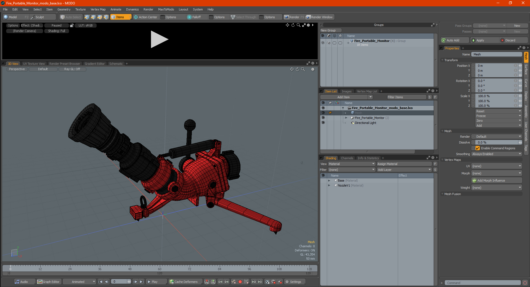Viewport: 530px width, 287px height.
Task: Expand Fire_Portable_Monitor item in Item List
Action: click(346, 118)
